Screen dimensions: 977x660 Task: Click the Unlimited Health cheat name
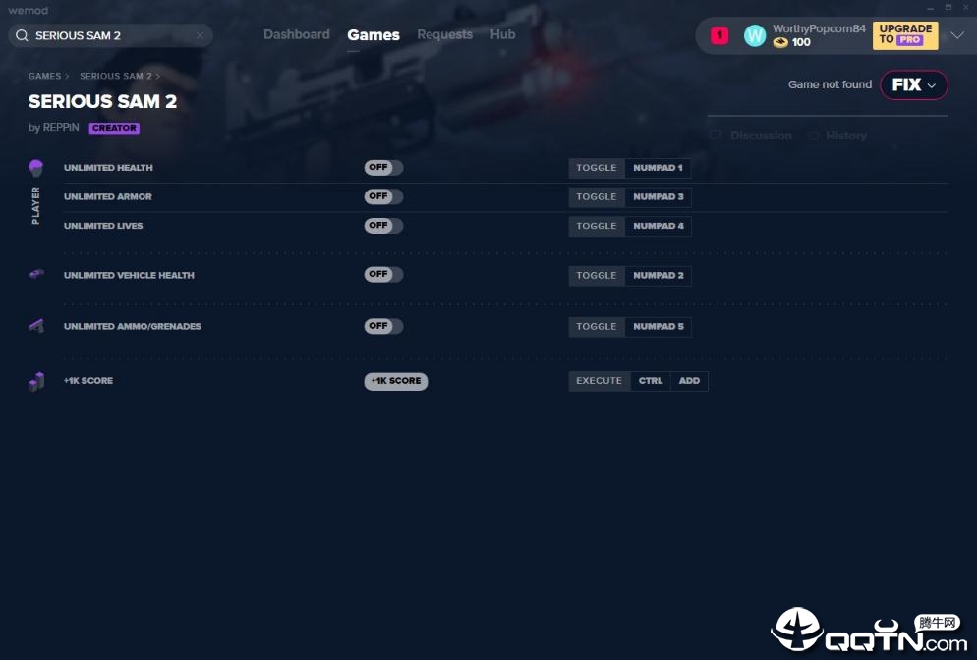[x=108, y=168]
